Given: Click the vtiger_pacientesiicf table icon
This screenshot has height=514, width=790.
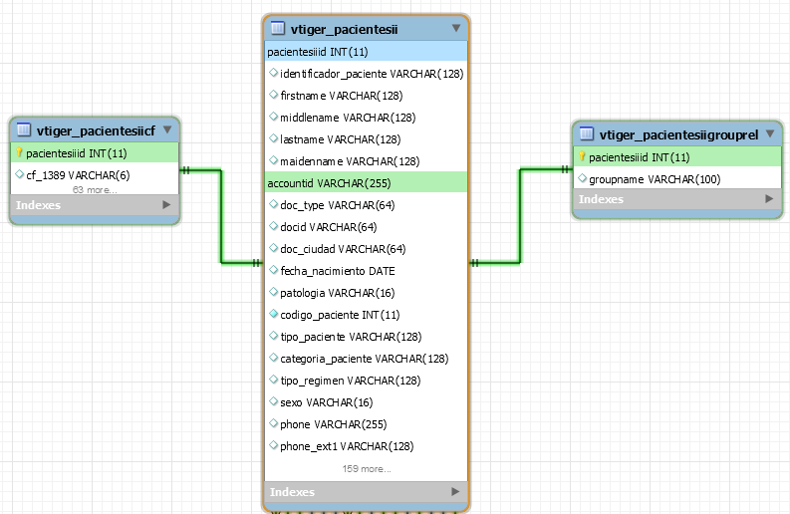Looking at the screenshot, I should (24, 130).
